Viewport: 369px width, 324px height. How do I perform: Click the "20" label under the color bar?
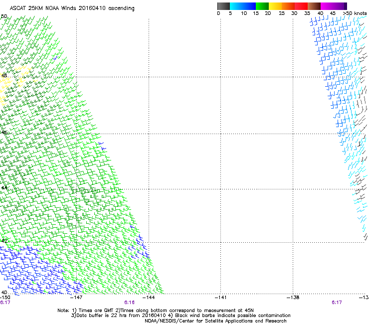(268, 13)
